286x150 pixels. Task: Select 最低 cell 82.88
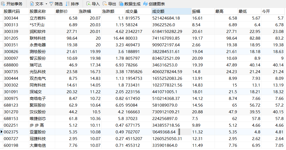click(250, 38)
